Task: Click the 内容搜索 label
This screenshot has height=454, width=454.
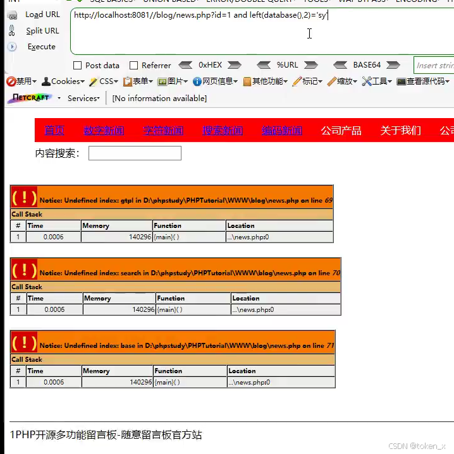Action: tap(57, 153)
